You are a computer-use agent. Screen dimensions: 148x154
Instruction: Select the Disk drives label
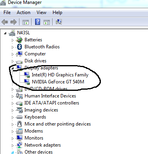coord(35,61)
